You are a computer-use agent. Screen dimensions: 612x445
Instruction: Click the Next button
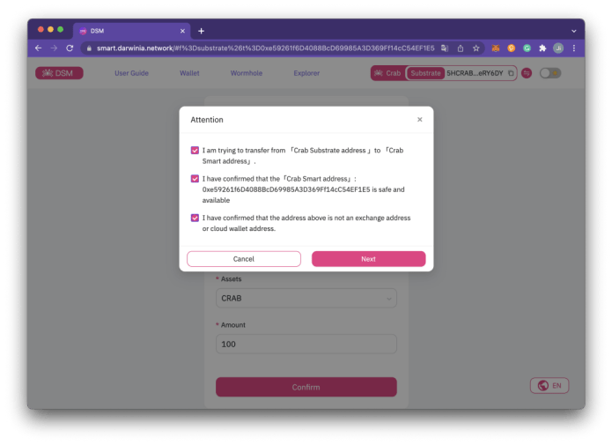(368, 259)
